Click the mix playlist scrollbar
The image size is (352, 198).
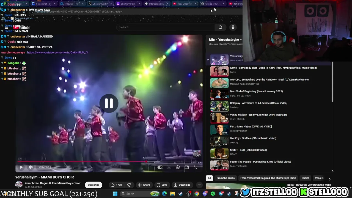(x=332, y=81)
